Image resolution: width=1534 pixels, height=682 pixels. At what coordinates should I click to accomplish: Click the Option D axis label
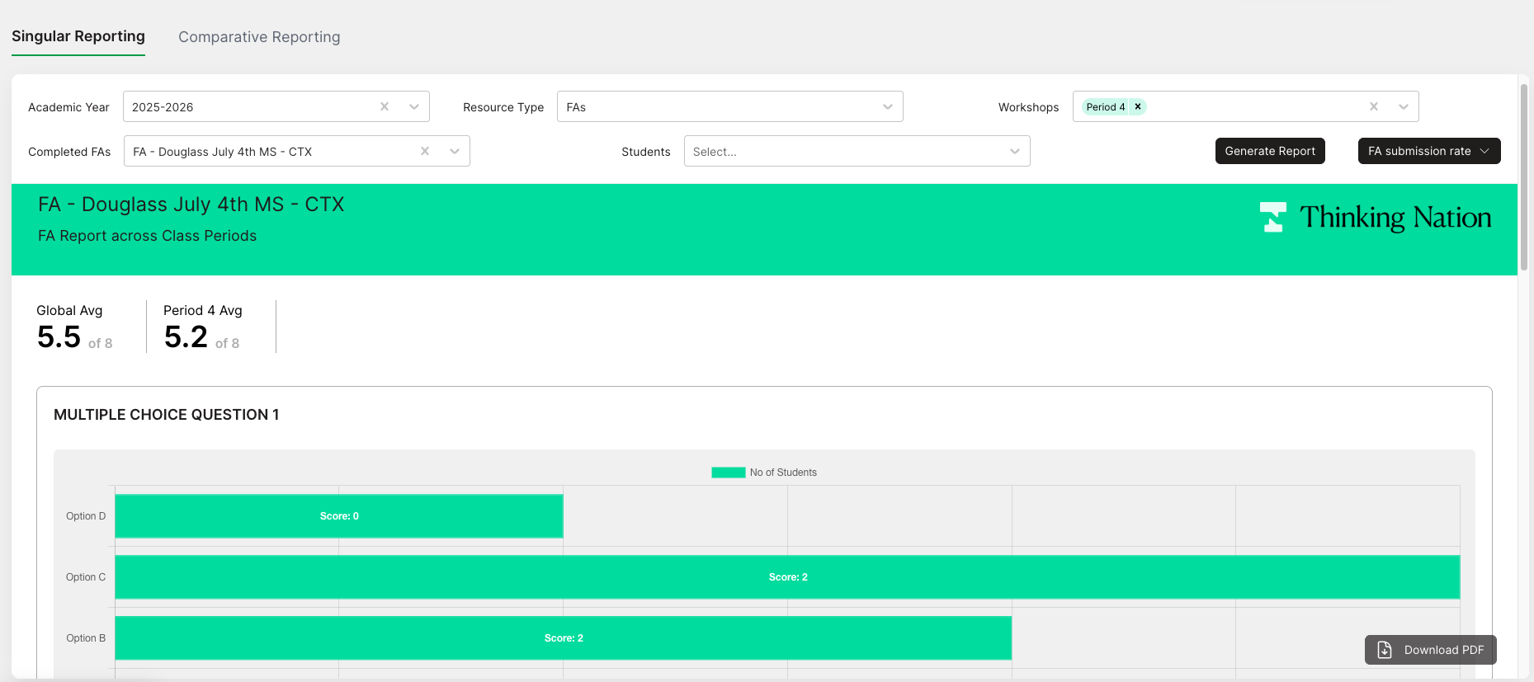pyautogui.click(x=86, y=516)
